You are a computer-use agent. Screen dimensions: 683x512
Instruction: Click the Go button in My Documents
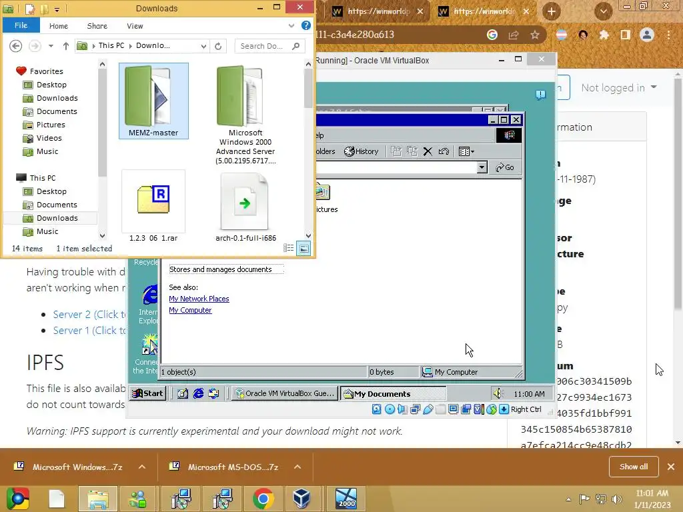coord(506,167)
